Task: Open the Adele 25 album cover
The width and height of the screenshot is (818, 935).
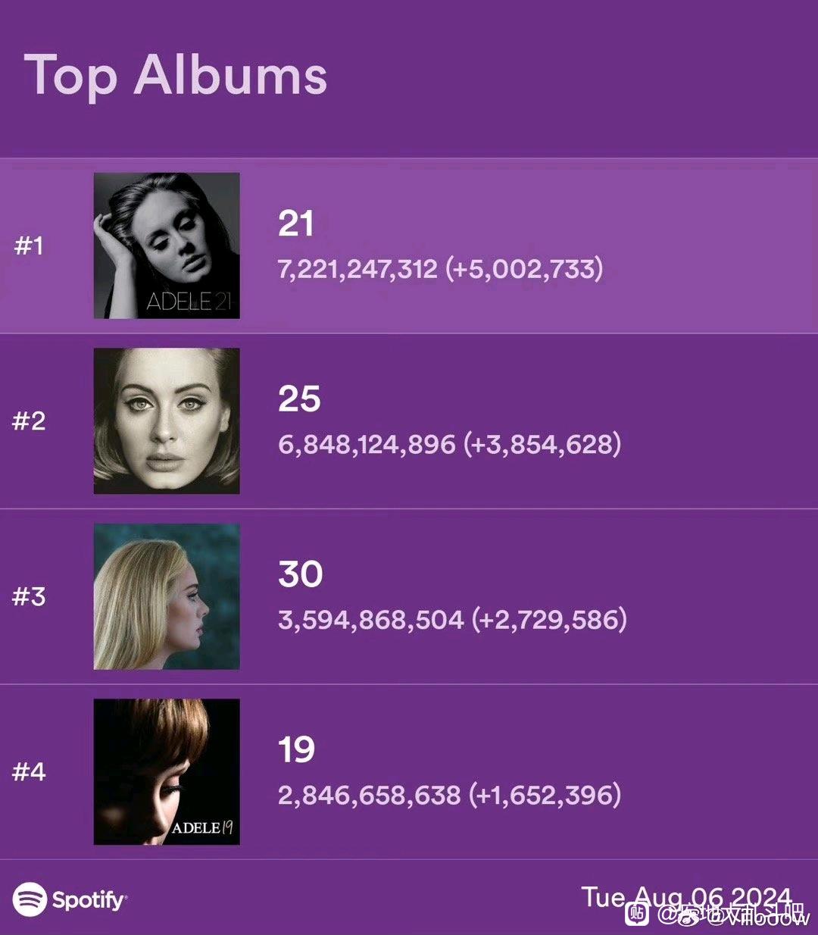Action: click(x=167, y=421)
